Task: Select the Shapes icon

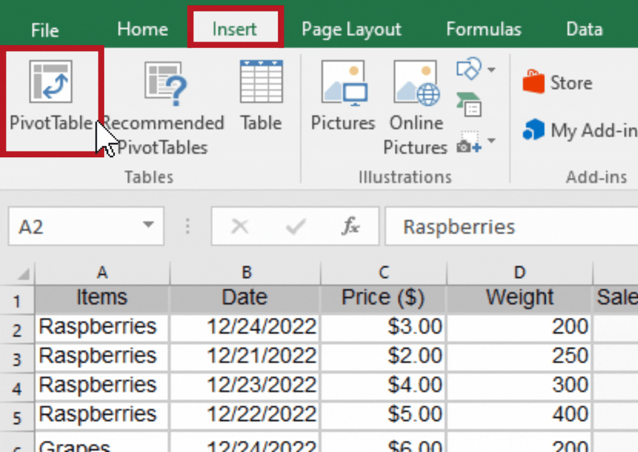Action: pos(469,68)
